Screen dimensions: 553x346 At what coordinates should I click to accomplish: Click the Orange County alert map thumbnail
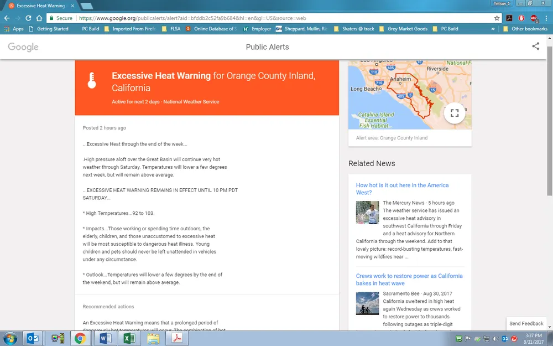click(x=409, y=94)
